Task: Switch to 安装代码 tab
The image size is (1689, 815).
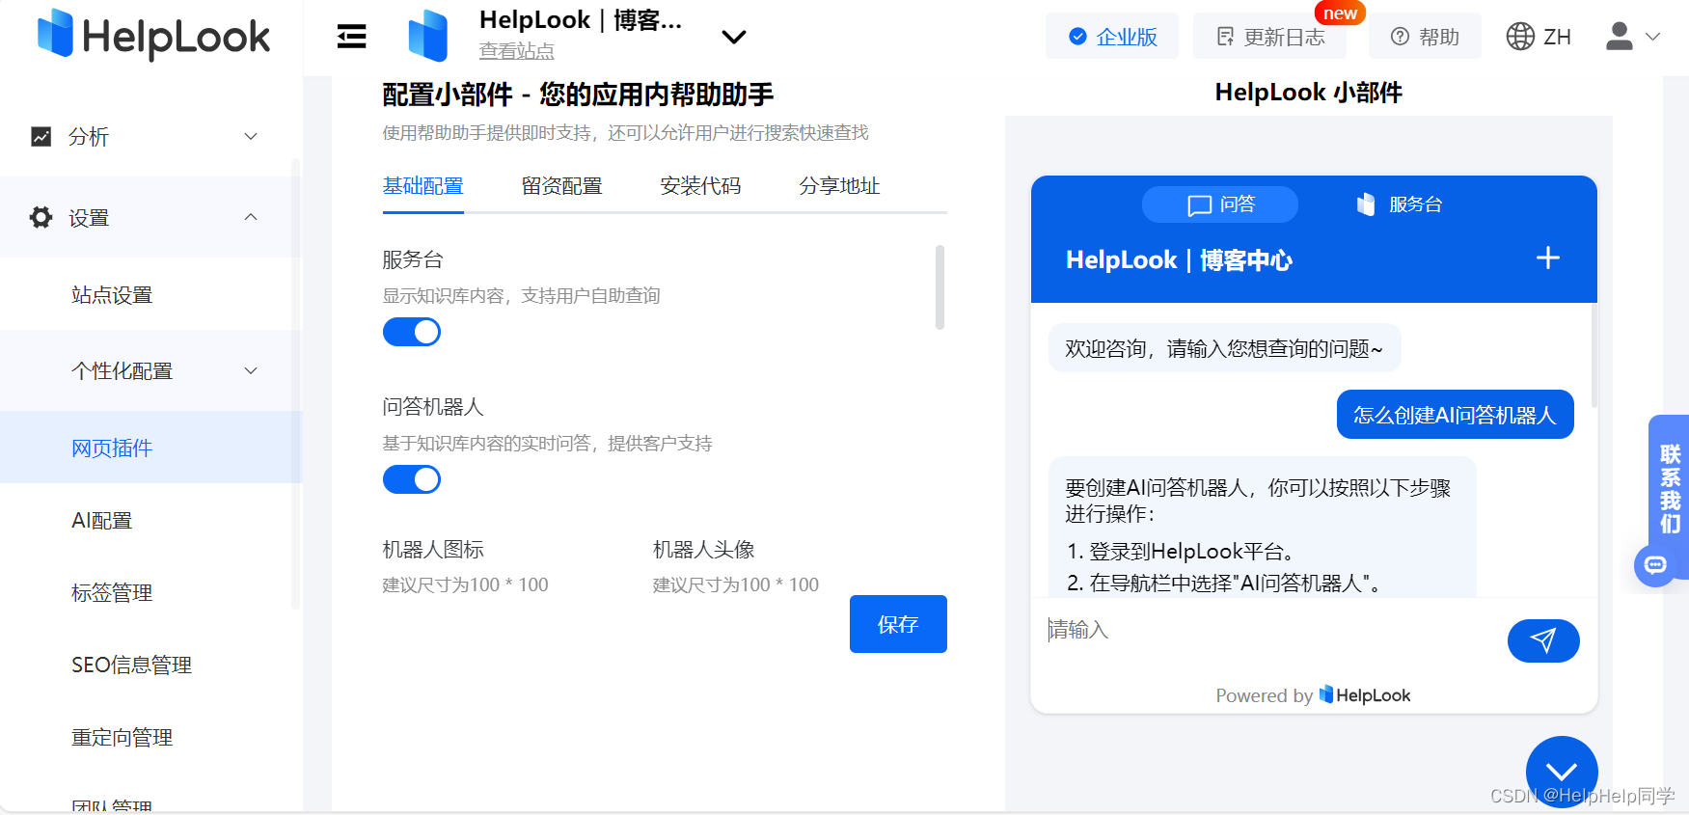Action: point(700,186)
